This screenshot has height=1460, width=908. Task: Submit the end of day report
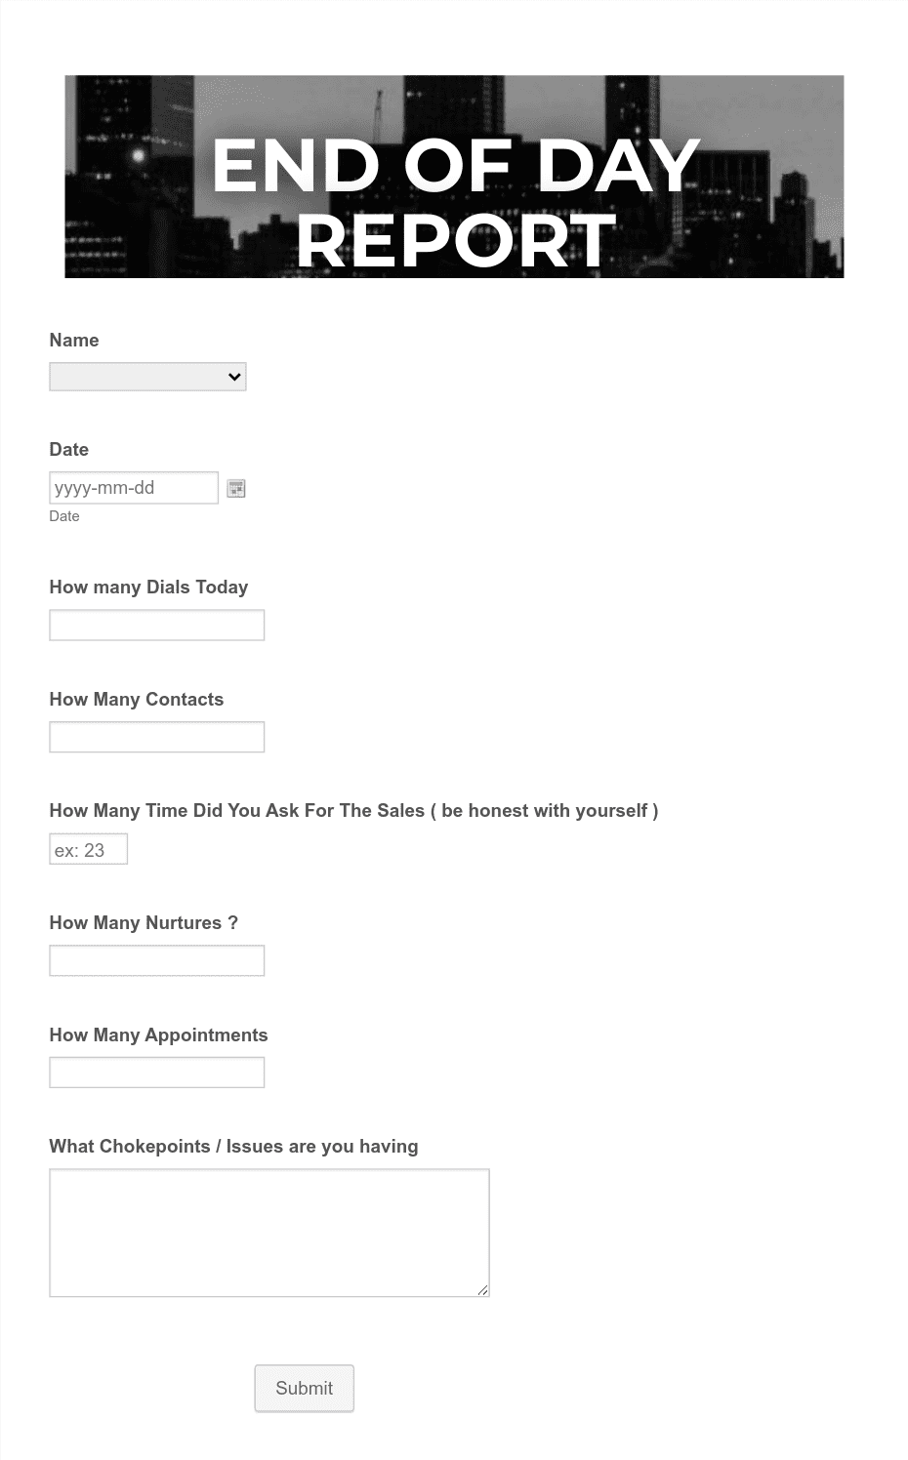click(305, 1388)
